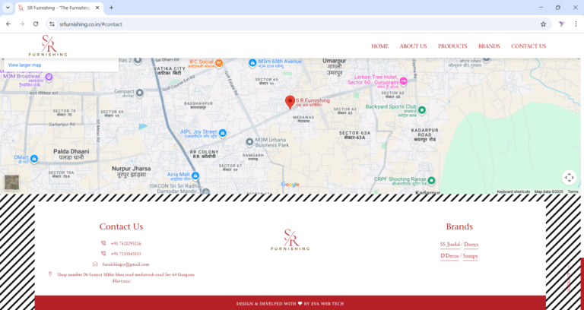
Task: Click the location pin icon beside address
Action: click(50, 274)
